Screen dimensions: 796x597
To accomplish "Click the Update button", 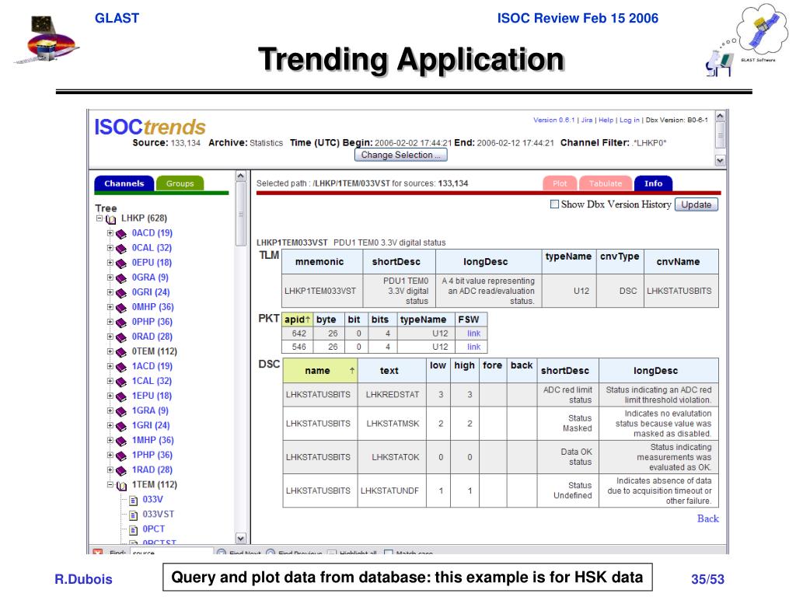I will pyautogui.click(x=696, y=204).
